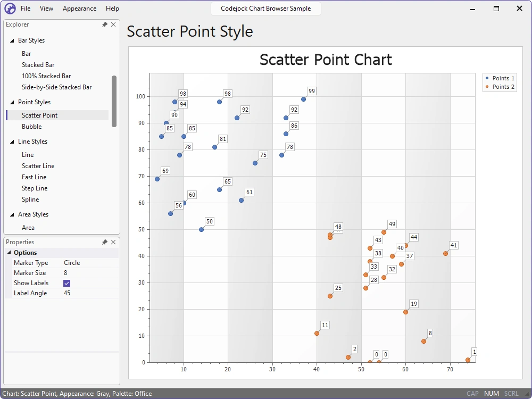This screenshot has width=532, height=399.
Task: Click blue data point labeled 75
Action: pyautogui.click(x=255, y=163)
